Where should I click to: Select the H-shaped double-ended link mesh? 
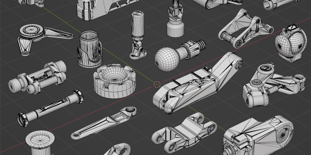pyautogui.click(x=184, y=133)
